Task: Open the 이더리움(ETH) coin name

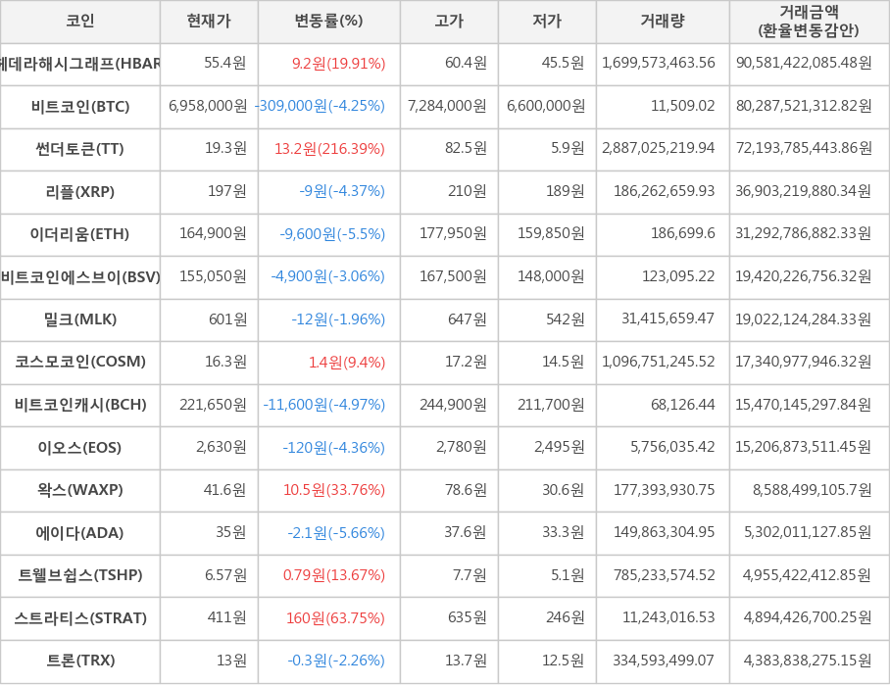Action: (80, 234)
